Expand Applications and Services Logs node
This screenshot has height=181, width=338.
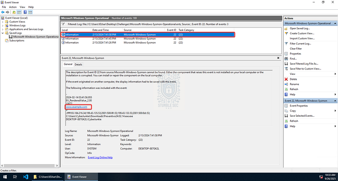point(3,29)
